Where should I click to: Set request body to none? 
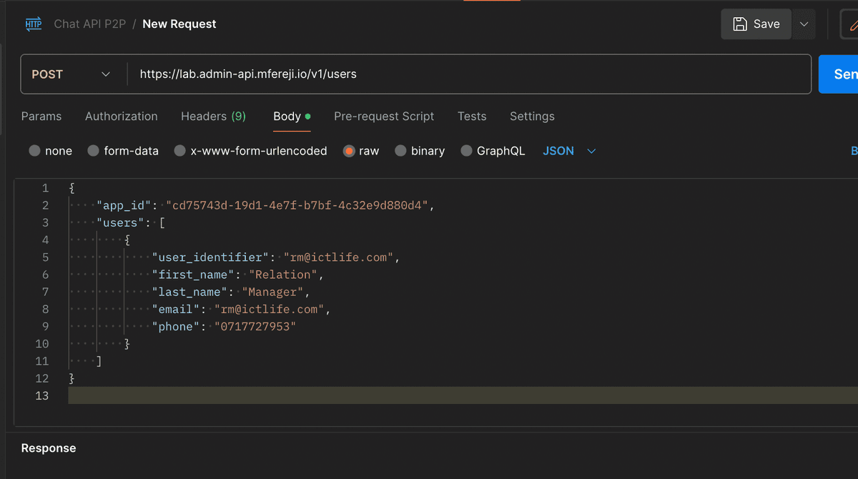click(50, 151)
